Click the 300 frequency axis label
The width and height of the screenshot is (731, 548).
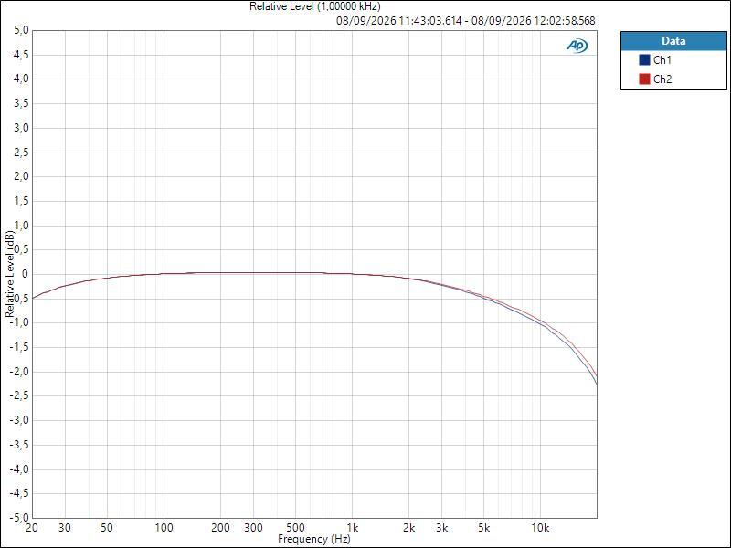tap(254, 528)
